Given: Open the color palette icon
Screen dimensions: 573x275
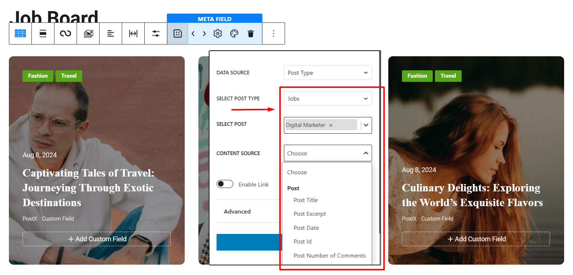Looking at the screenshot, I should [x=234, y=33].
